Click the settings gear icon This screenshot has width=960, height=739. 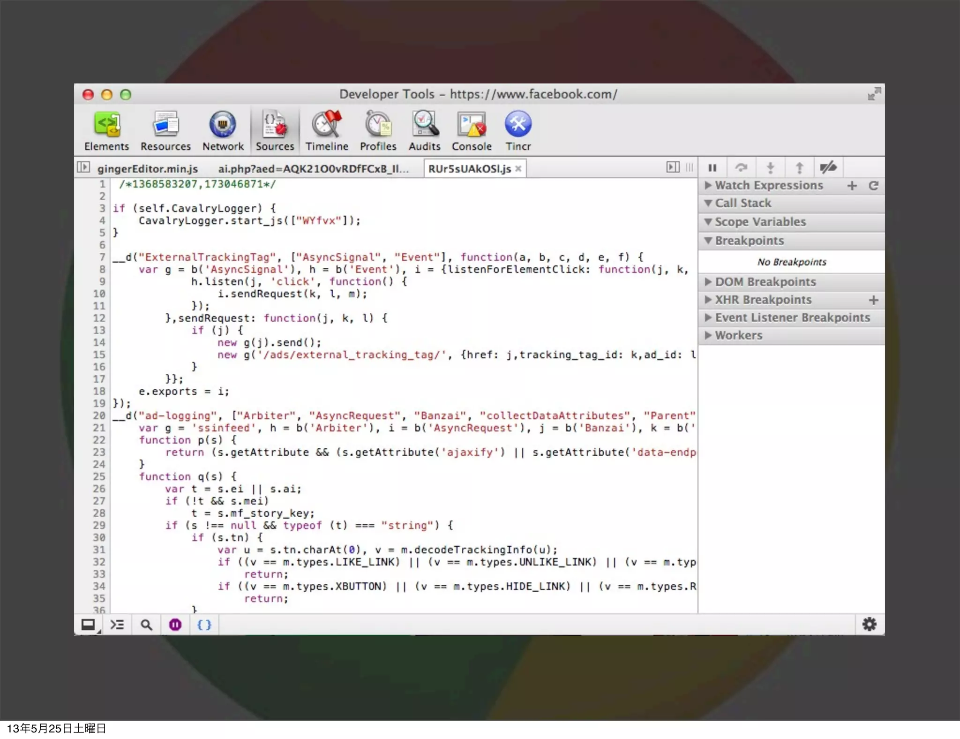coord(869,624)
